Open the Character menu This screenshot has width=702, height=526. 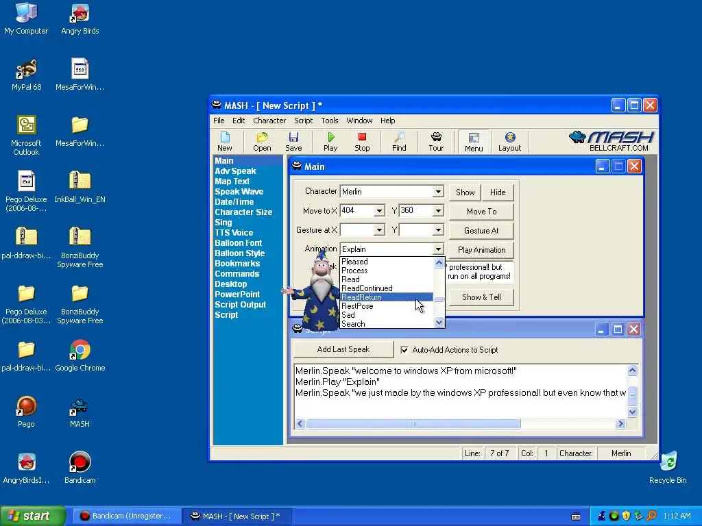click(269, 121)
